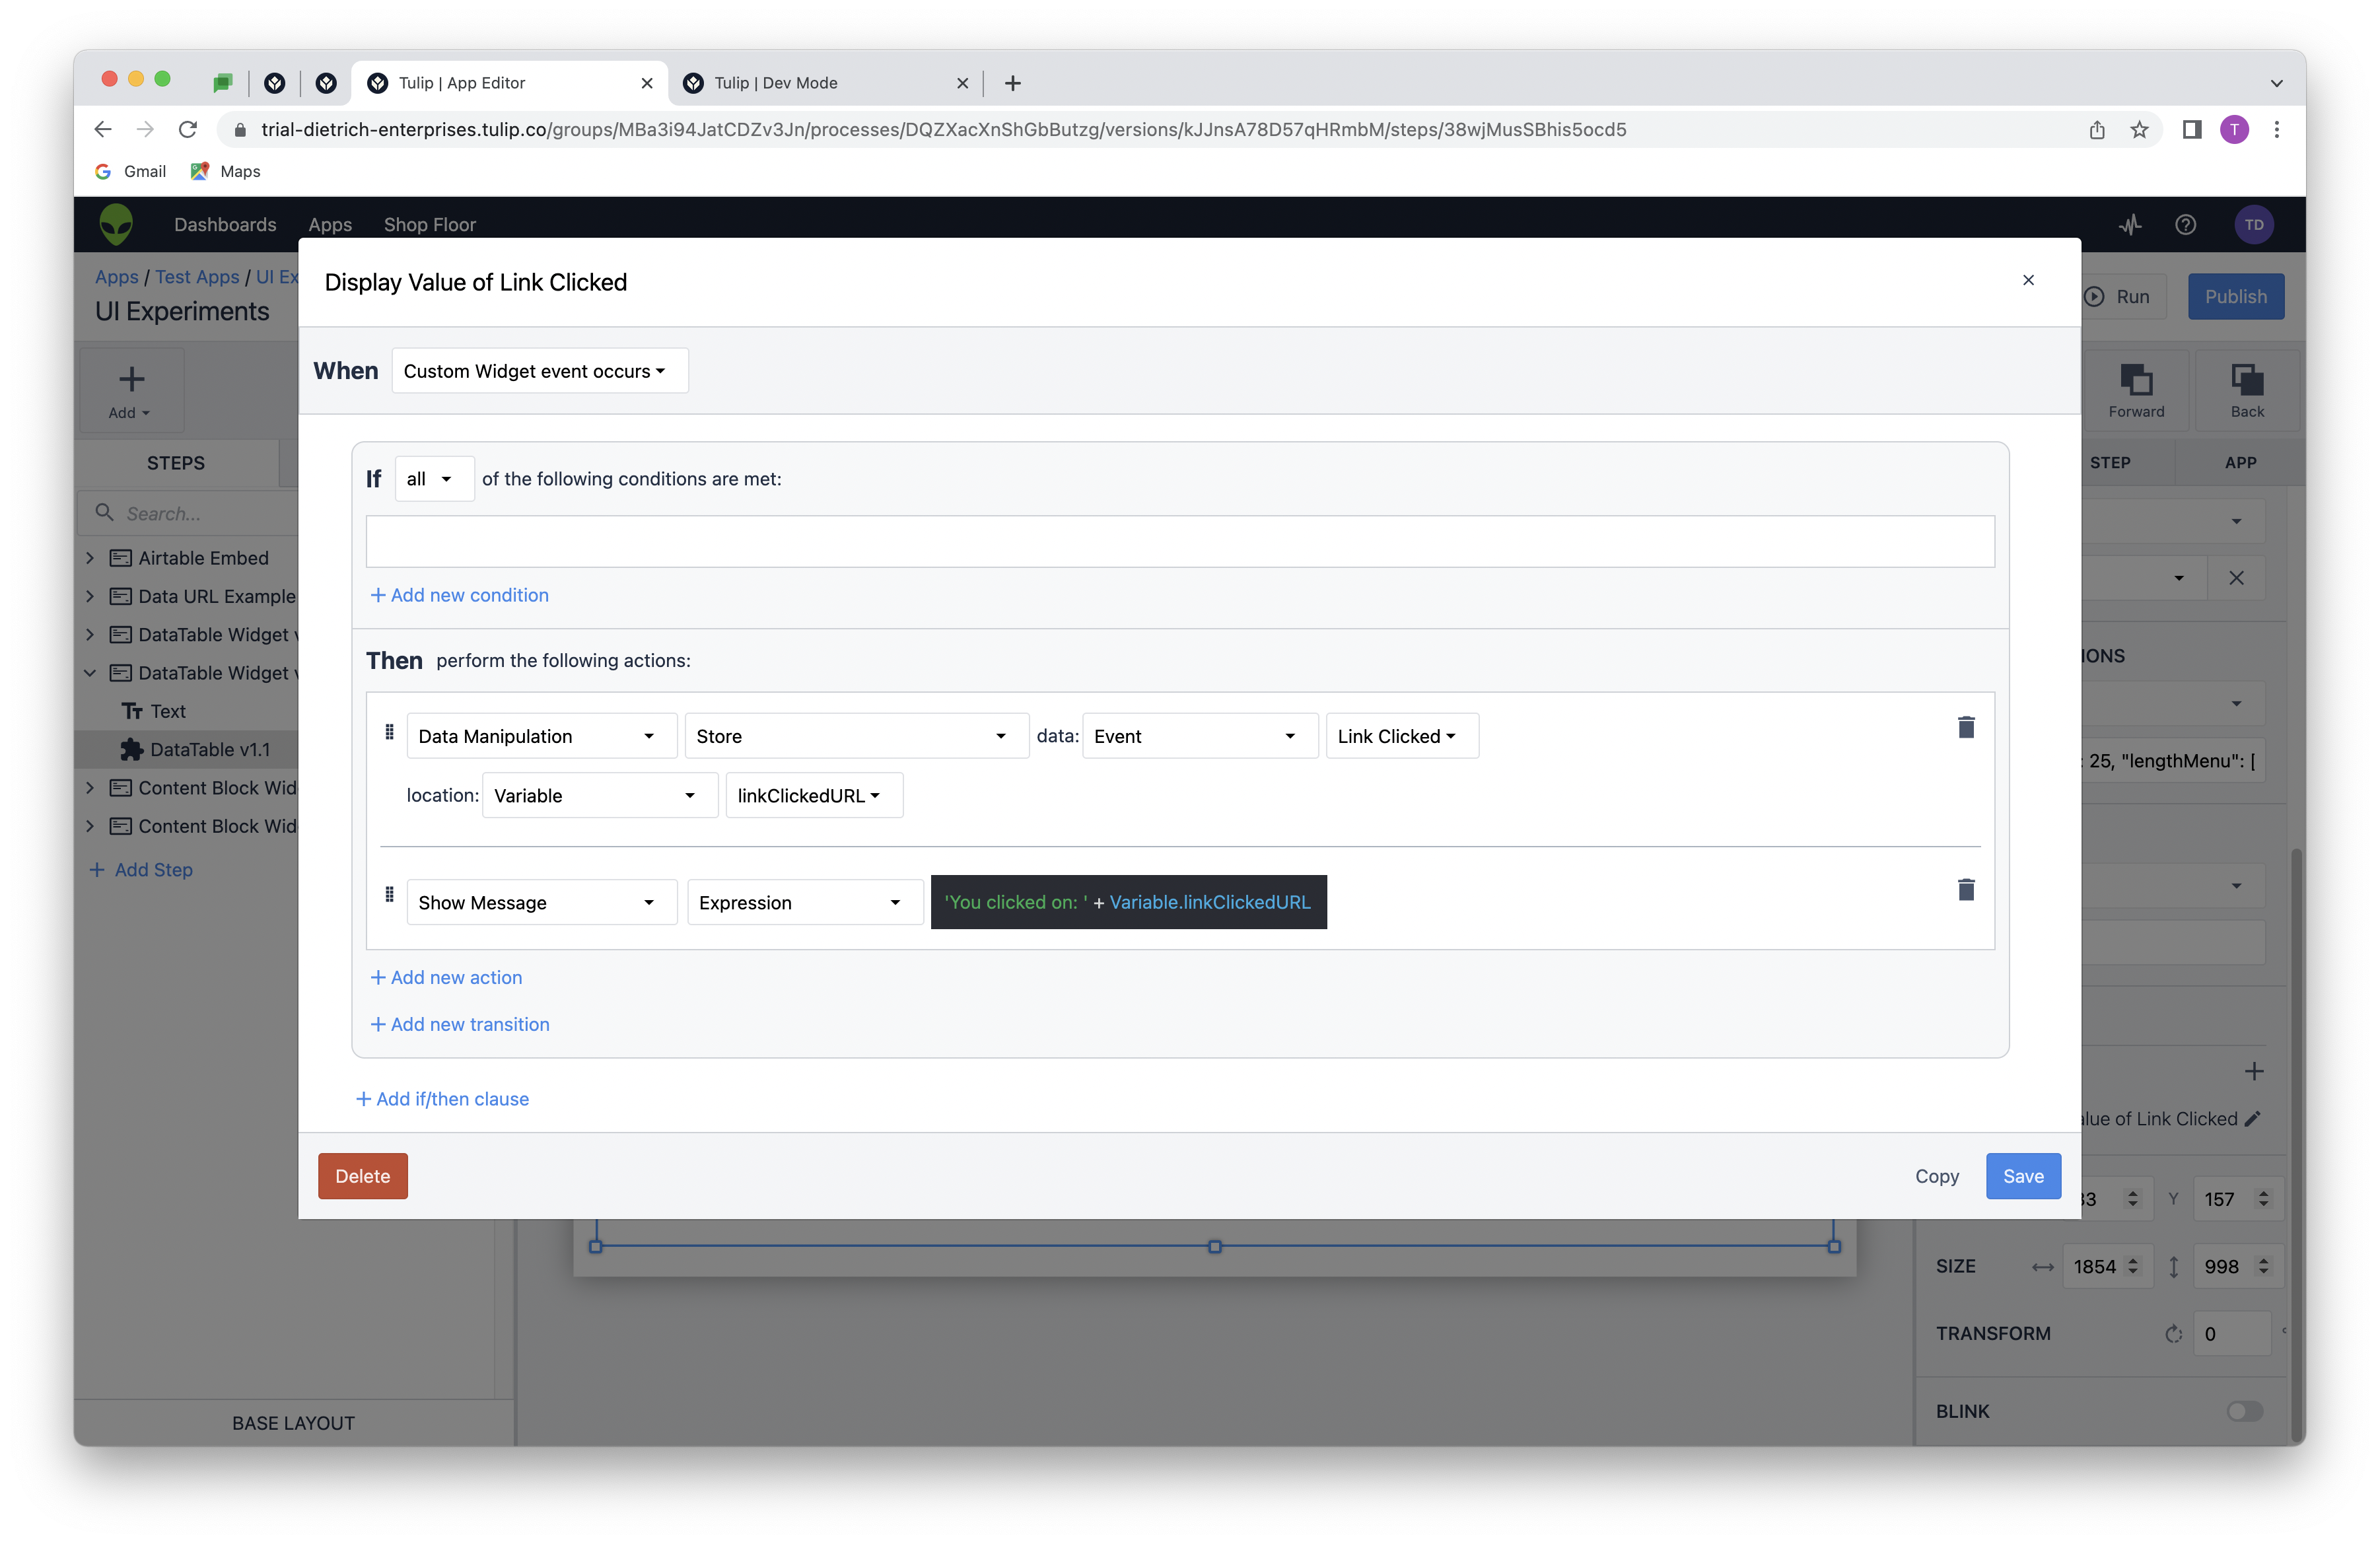Edit trigger name with pencil icon
2380x1544 pixels.
coord(2253,1118)
